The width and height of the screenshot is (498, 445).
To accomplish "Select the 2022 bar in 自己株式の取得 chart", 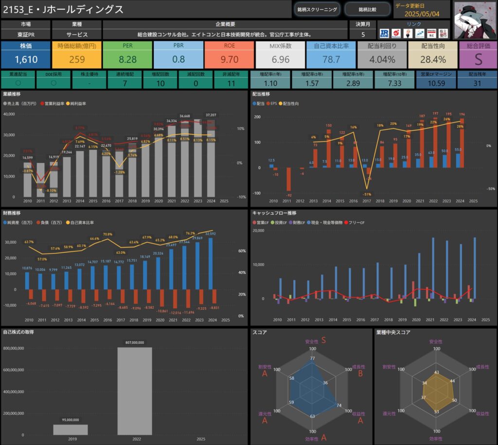I will click(135, 391).
